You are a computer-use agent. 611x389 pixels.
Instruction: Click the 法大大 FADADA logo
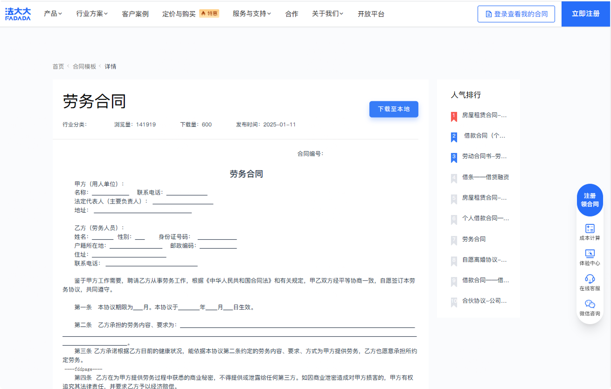tap(18, 14)
